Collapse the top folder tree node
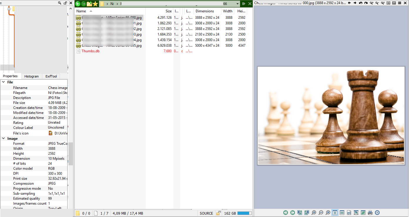This screenshot has height=217, width=409. (9, 9)
